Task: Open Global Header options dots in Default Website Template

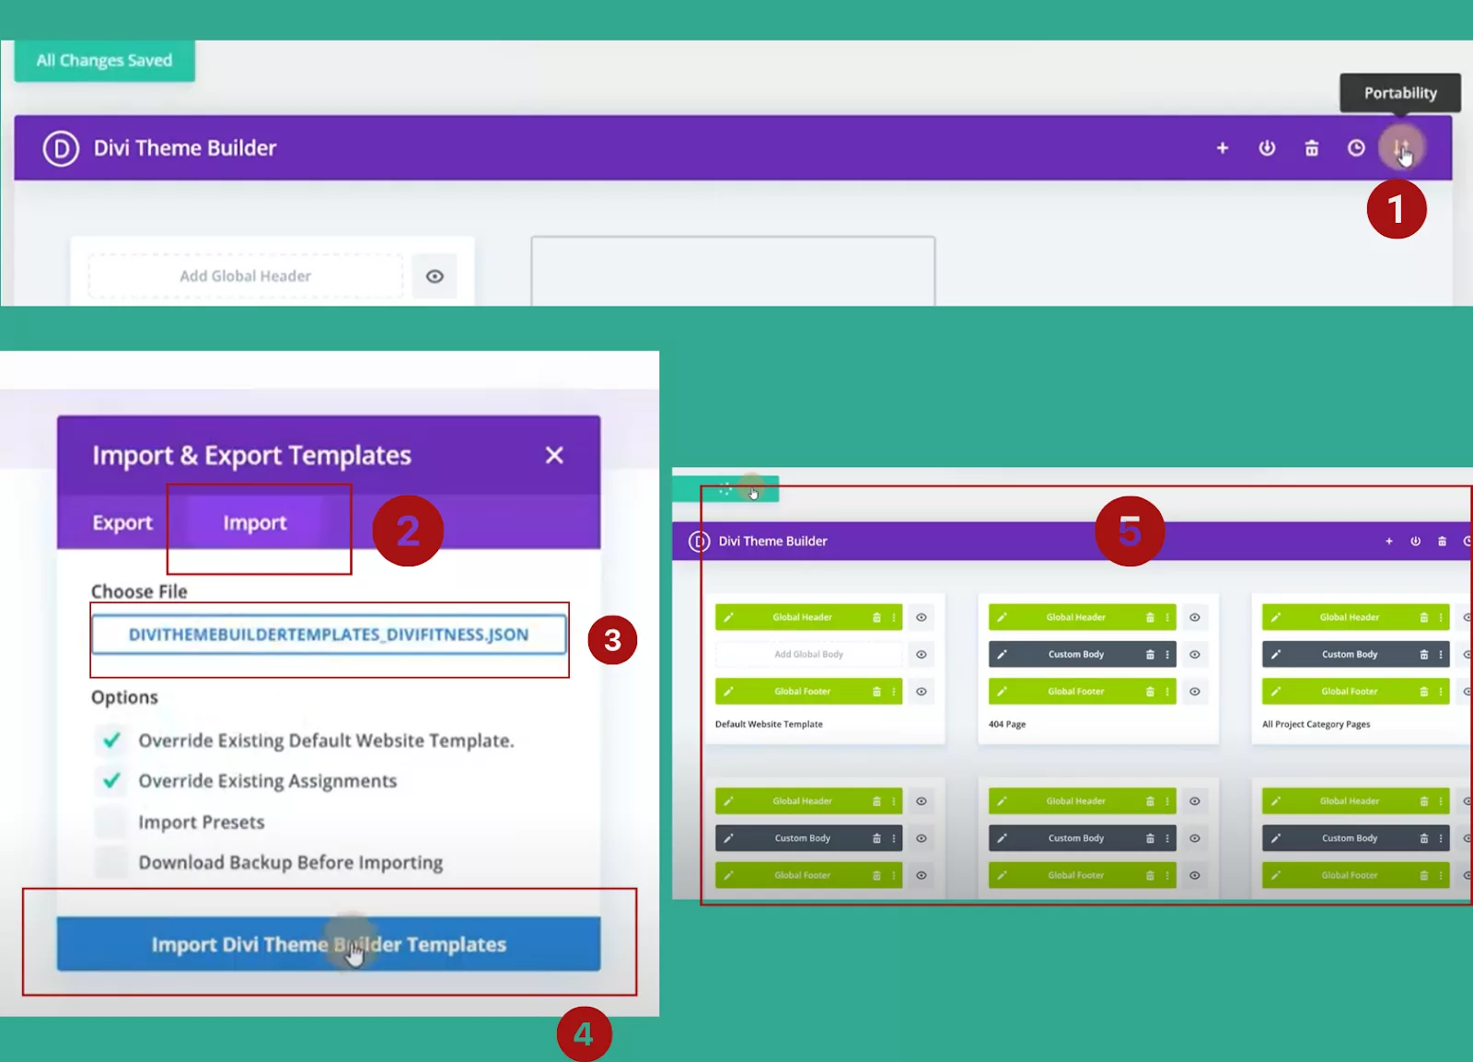Action: pyautogui.click(x=894, y=617)
